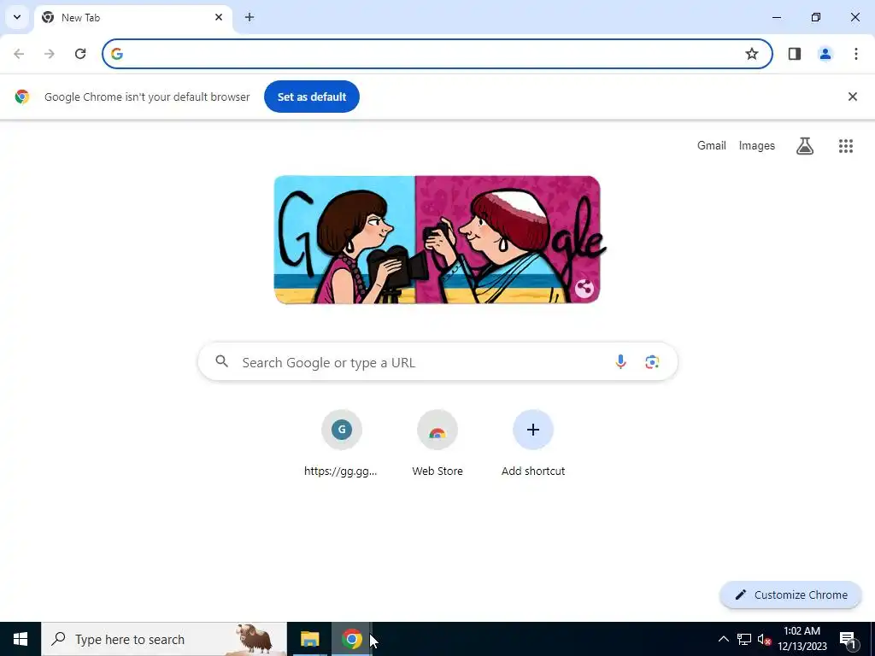875x656 pixels.
Task: Open the Action Center notifications icon
Action: (848, 639)
